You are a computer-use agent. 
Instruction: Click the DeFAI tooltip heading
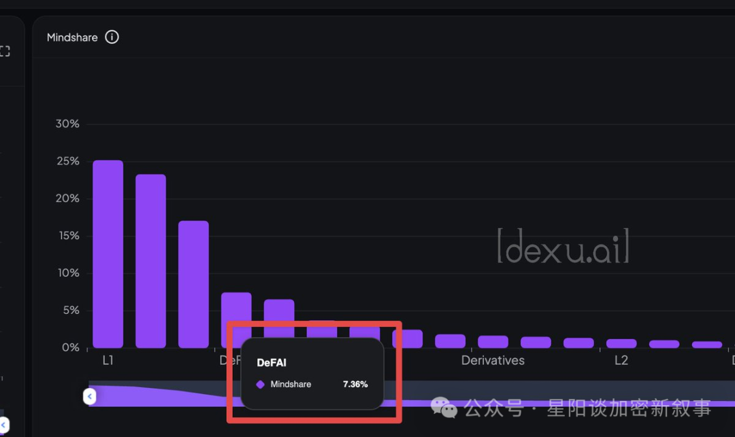[272, 363]
